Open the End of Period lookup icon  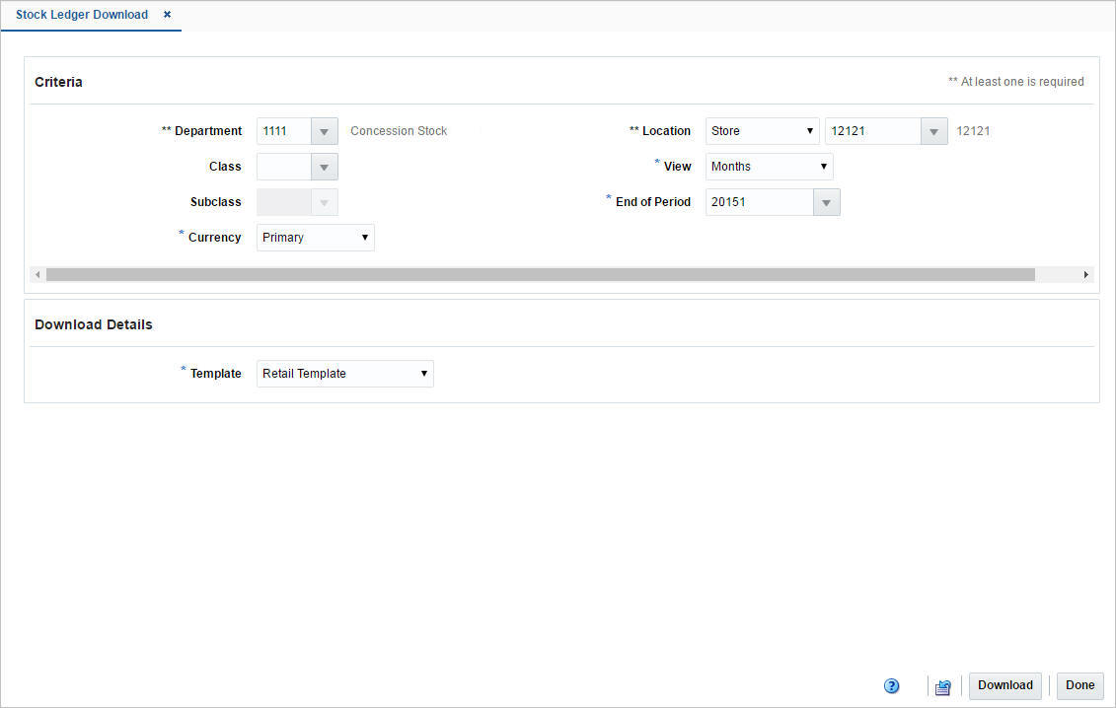[x=826, y=201]
